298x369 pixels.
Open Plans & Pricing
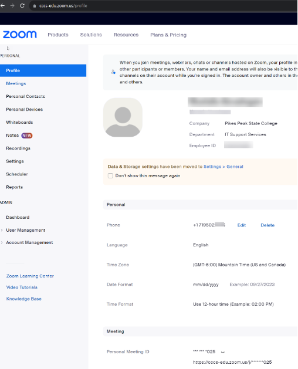pyautogui.click(x=168, y=35)
